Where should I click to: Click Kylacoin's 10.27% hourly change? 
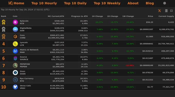pyautogui.click(x=99, y=22)
